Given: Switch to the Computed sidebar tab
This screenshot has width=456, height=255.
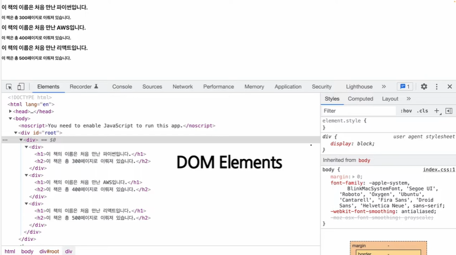Looking at the screenshot, I should pos(361,99).
